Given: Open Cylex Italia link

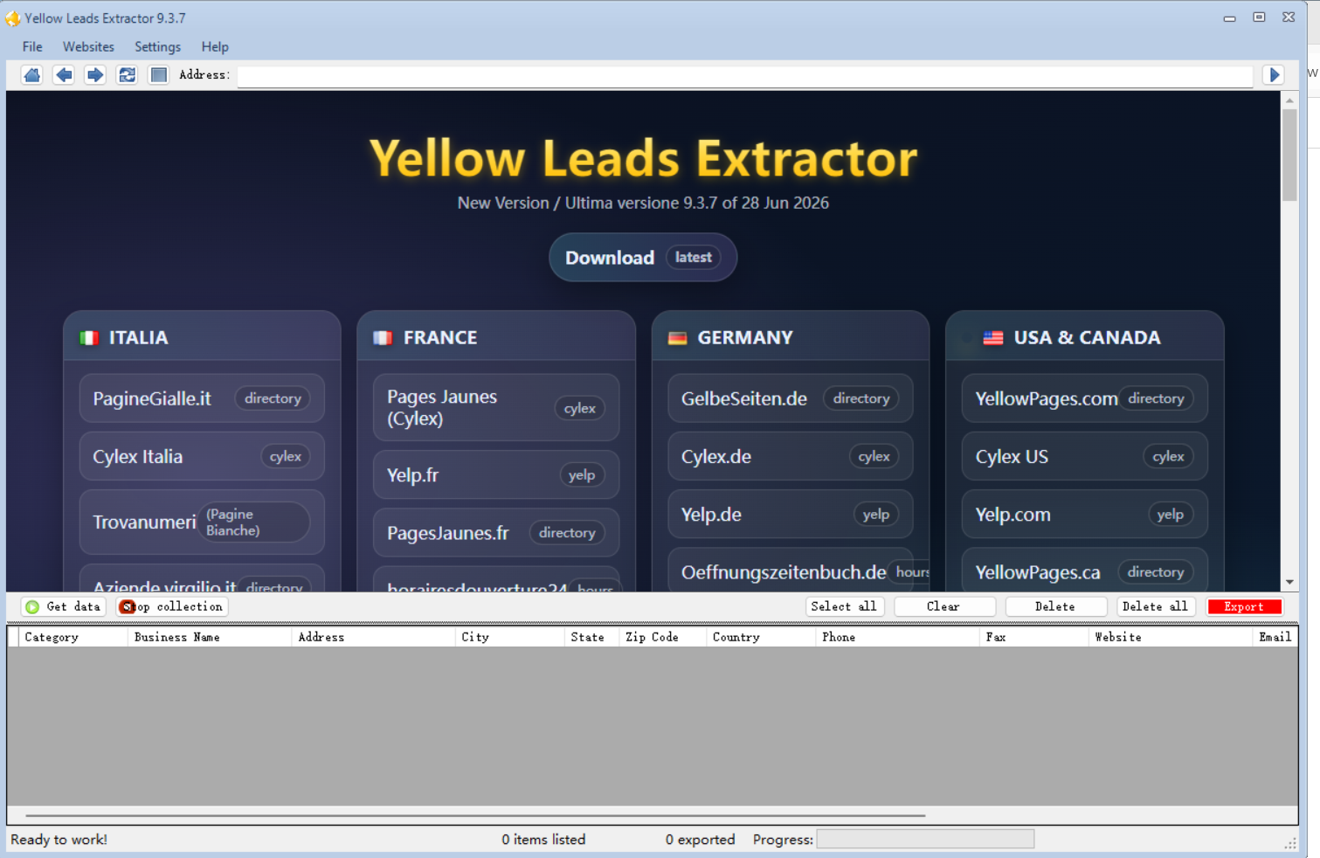Looking at the screenshot, I should 202,456.
